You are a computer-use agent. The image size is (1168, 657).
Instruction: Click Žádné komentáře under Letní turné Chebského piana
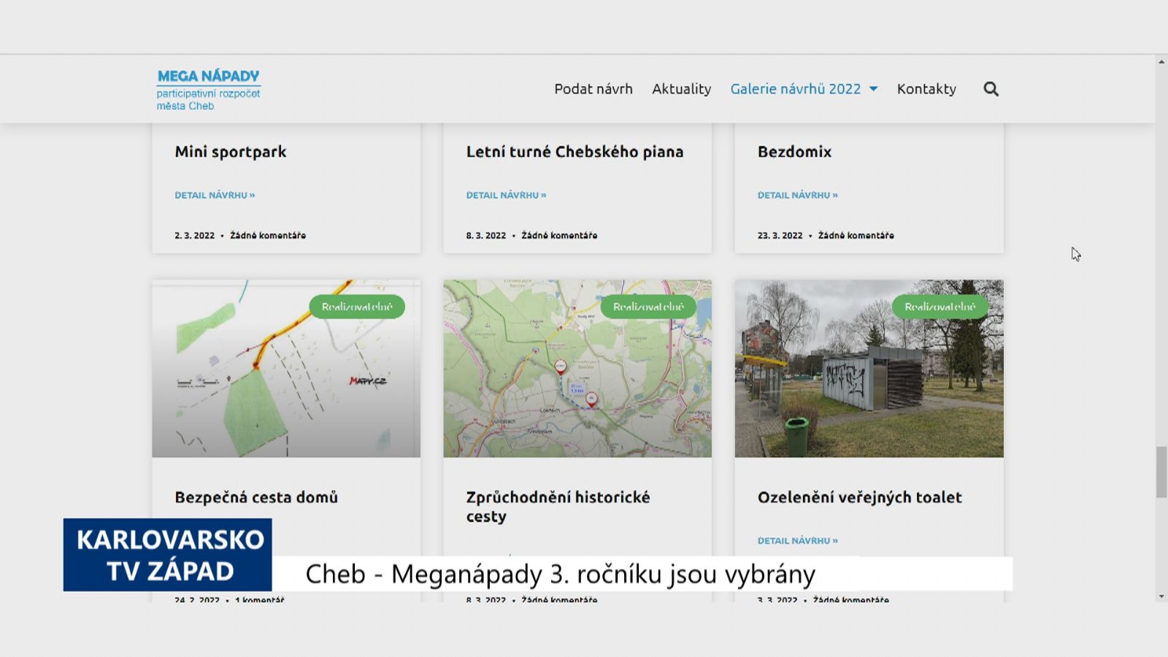[x=559, y=236]
